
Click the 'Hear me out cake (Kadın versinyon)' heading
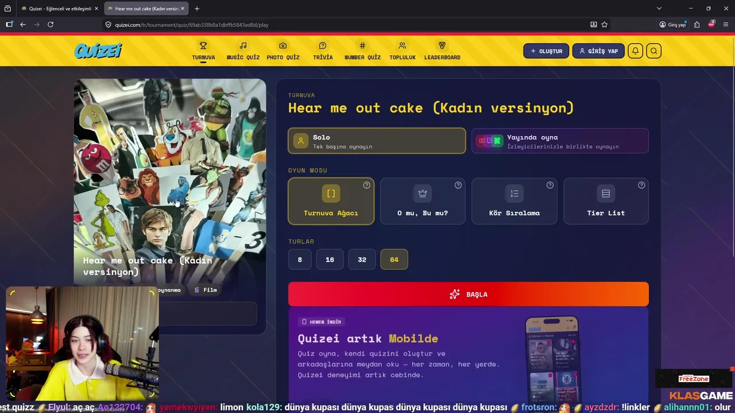431,108
